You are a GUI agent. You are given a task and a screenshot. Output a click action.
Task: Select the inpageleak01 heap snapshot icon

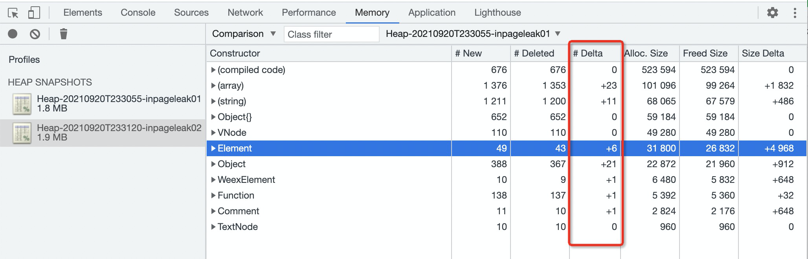pos(22,104)
